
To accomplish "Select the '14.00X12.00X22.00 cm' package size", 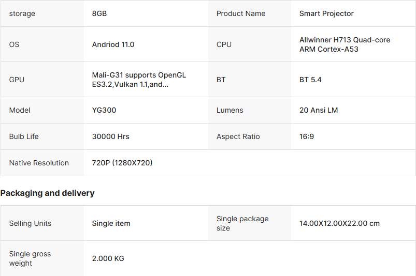I will pos(339,223).
